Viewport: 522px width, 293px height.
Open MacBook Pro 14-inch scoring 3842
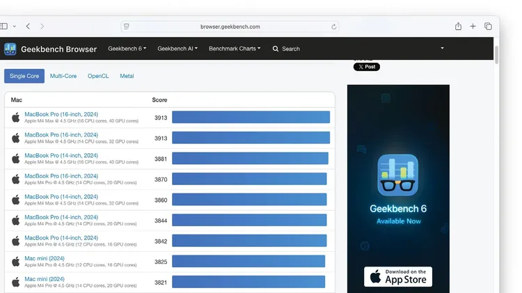point(61,238)
